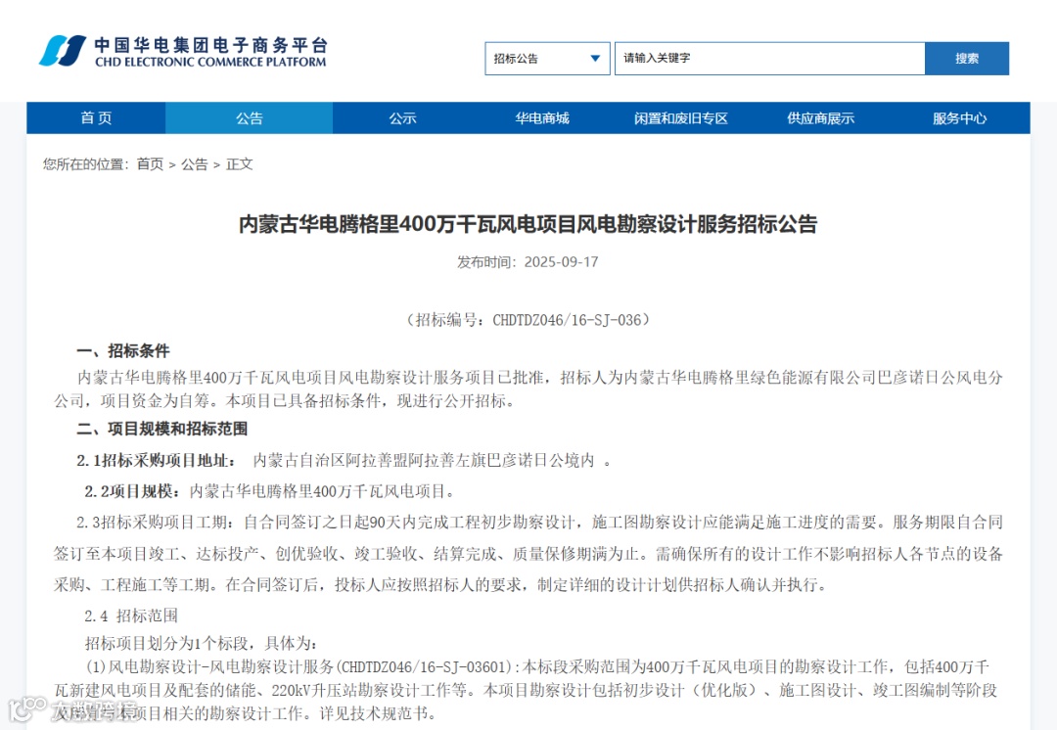Screen dimensions: 1057x730
Task: Click the 首页 breadcrumb link
Action: click(150, 163)
